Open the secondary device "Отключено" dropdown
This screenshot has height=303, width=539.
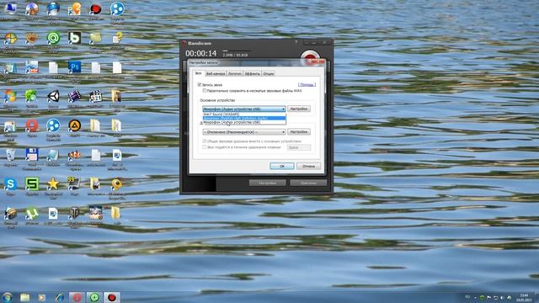coord(244,132)
